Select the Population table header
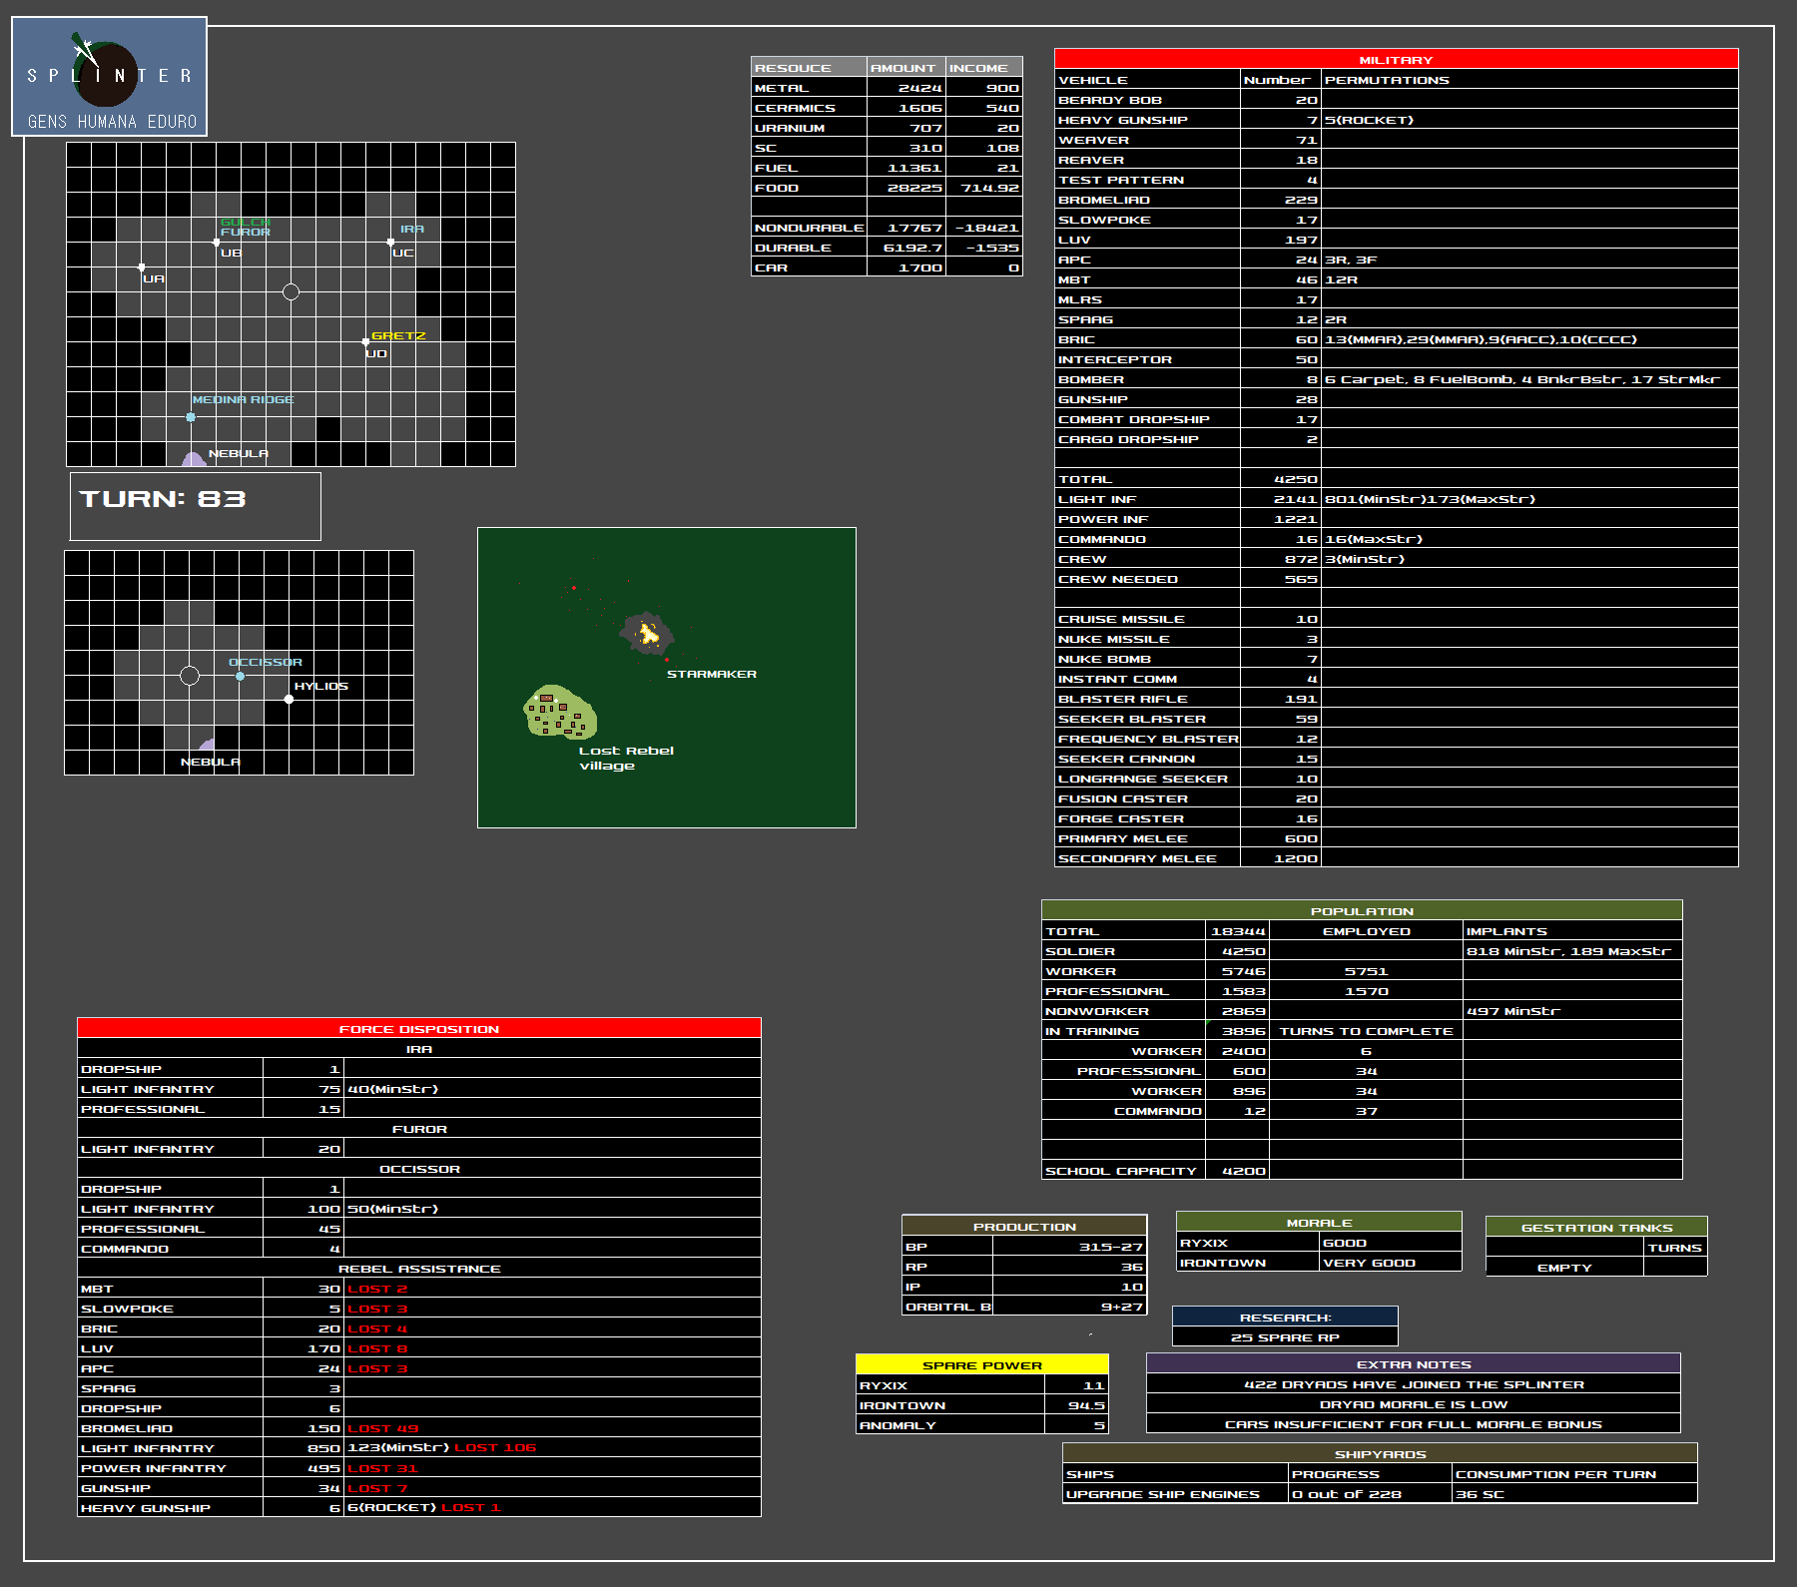The height and width of the screenshot is (1587, 1797). [x=1362, y=910]
